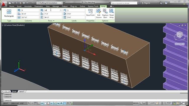This screenshot has width=189, height=106.
Task: Click the Replace Item button
Action: (105, 14)
